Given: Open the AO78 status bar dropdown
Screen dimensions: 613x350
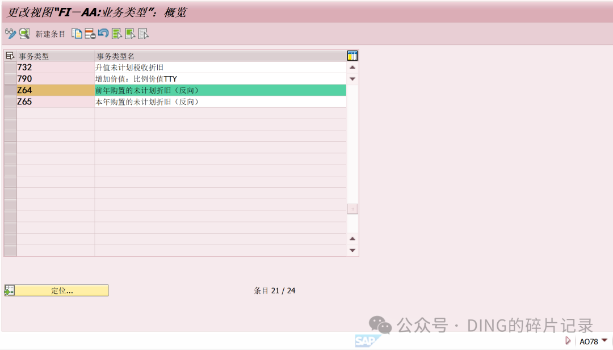Looking at the screenshot, I should click(604, 340).
